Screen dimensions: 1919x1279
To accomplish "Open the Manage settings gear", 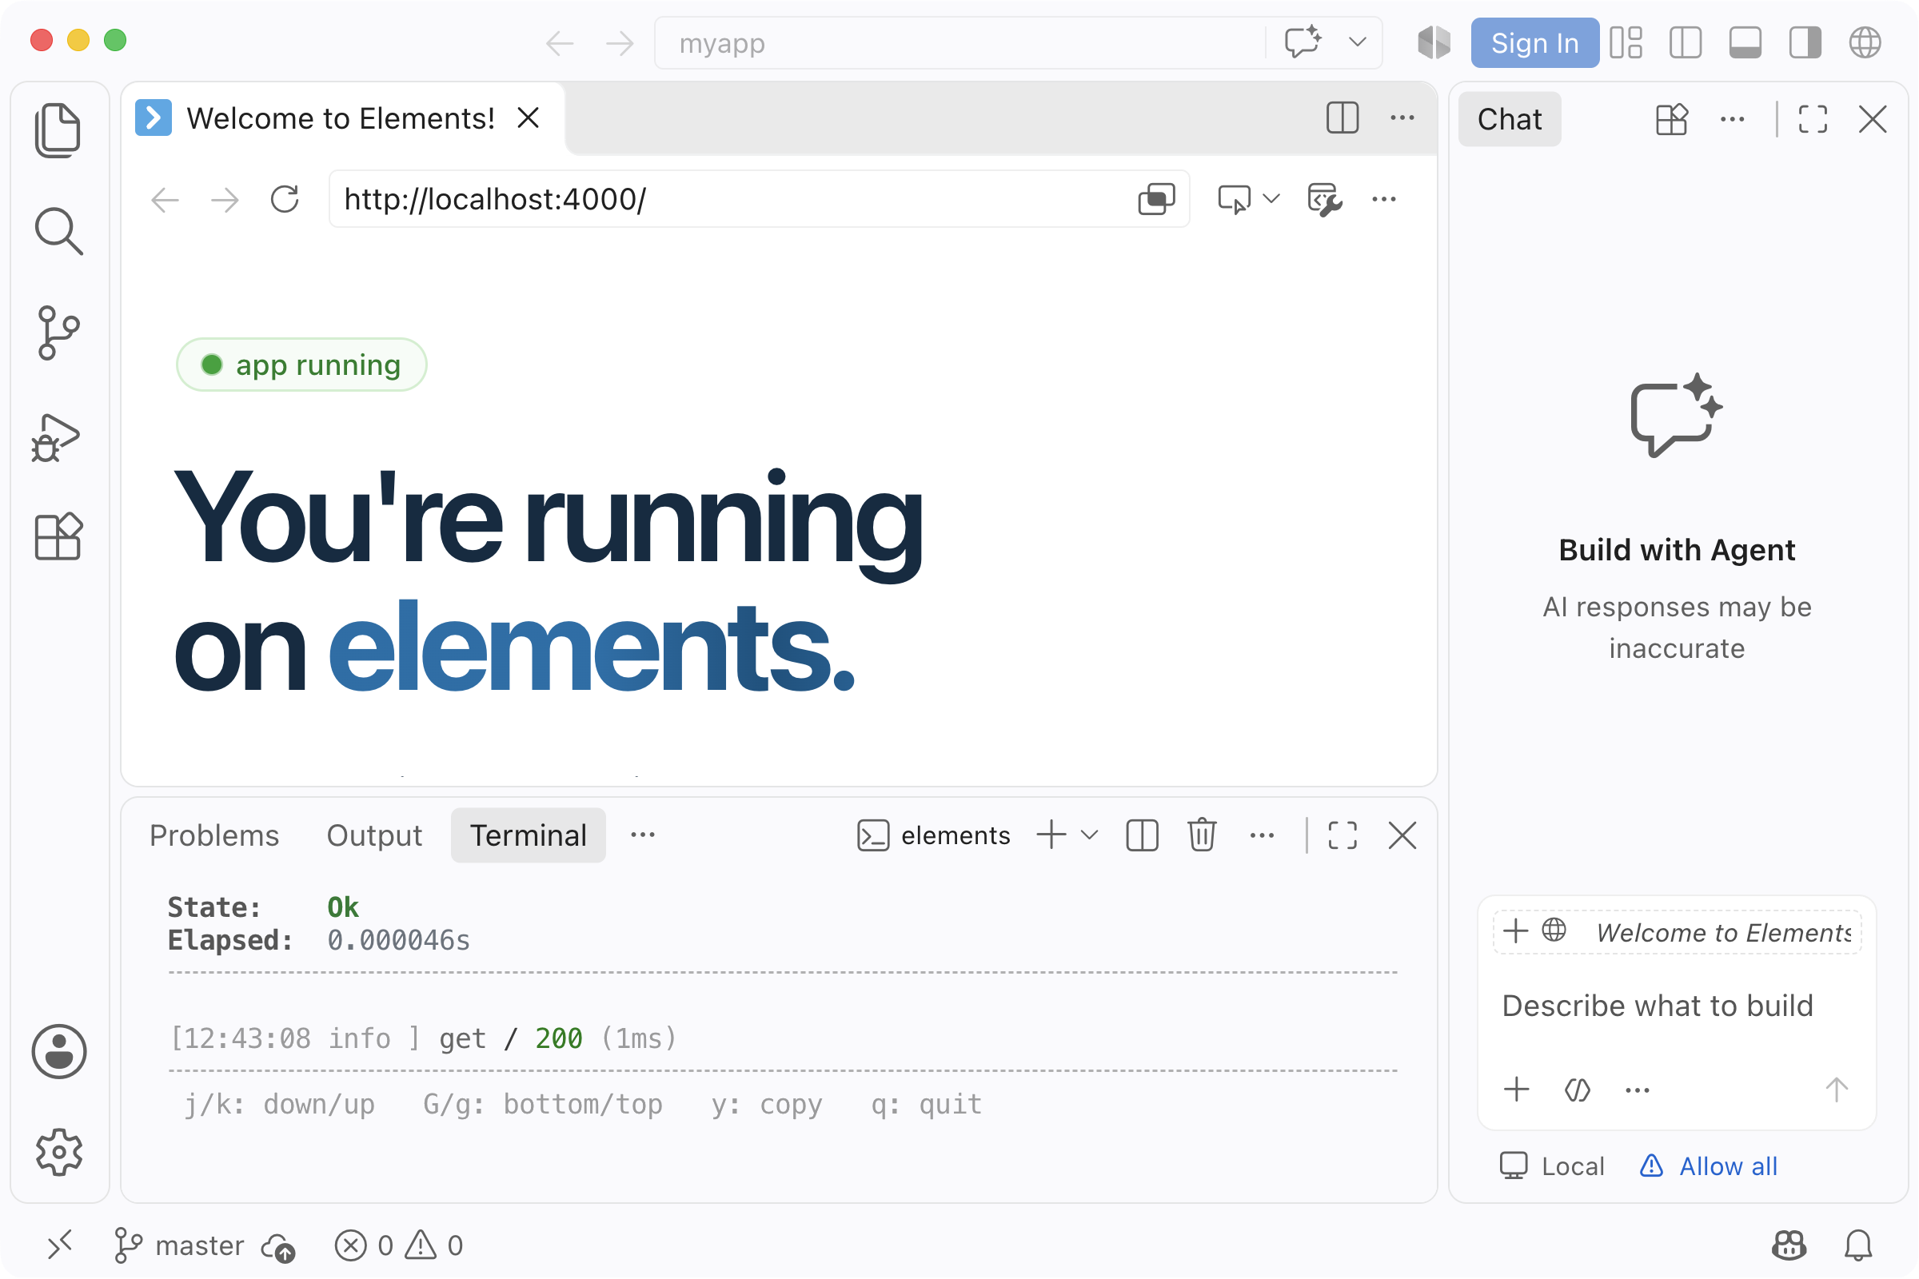I will click(x=58, y=1152).
